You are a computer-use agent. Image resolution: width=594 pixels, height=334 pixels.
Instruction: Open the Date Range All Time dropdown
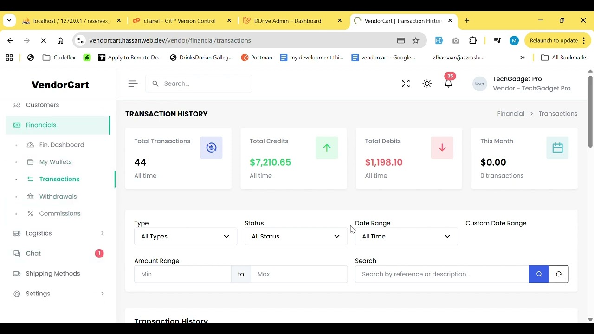(x=407, y=236)
